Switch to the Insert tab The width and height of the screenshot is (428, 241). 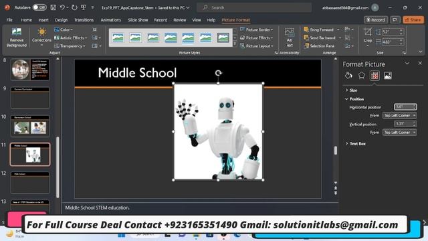tap(43, 20)
